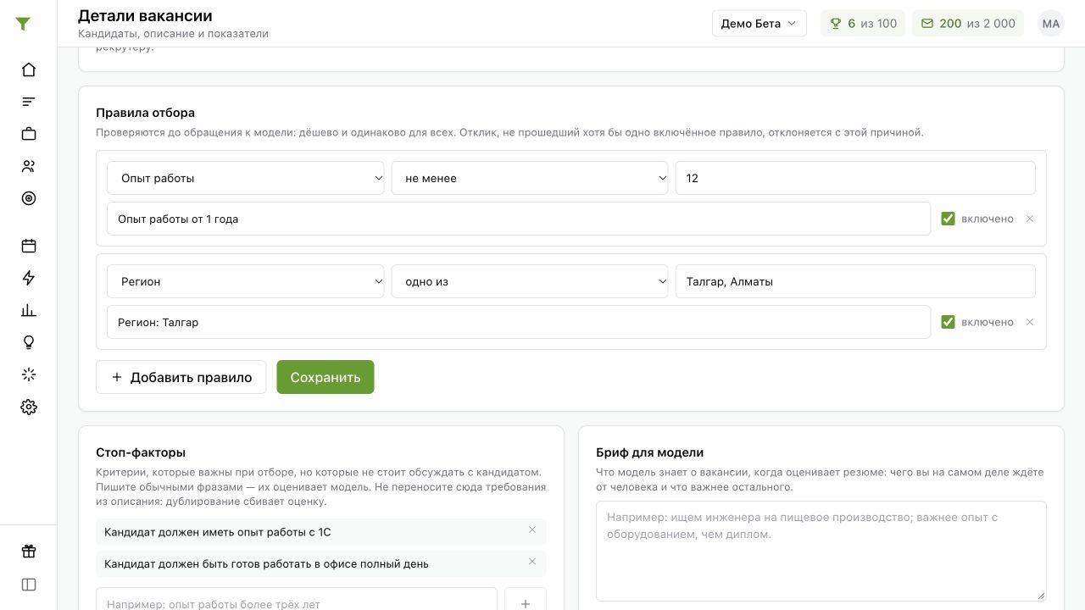Delete the stop-factor about 1С experience
Viewport: 1085px width, 610px height.
(532, 530)
